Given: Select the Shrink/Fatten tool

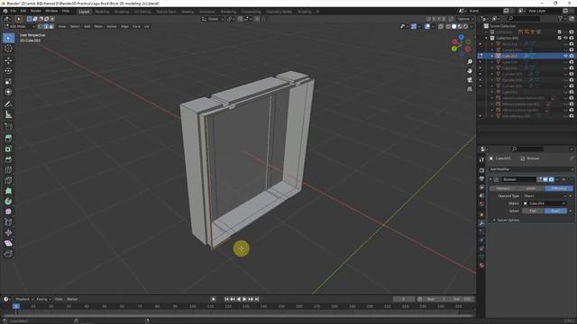Looking at the screenshot, I should point(8,232).
